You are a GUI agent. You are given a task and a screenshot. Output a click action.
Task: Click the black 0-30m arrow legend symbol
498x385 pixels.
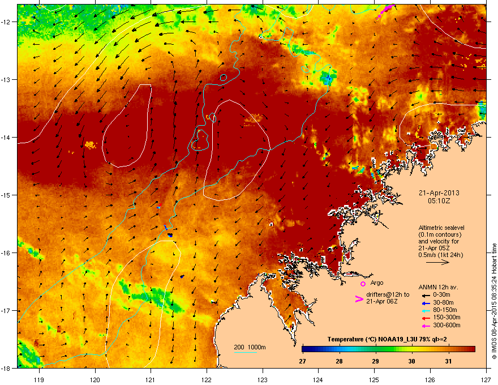pyautogui.click(x=426, y=296)
